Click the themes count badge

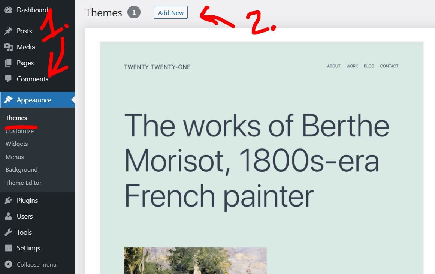tap(134, 13)
